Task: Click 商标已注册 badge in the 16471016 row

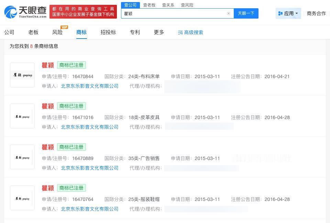Action: (x=71, y=106)
